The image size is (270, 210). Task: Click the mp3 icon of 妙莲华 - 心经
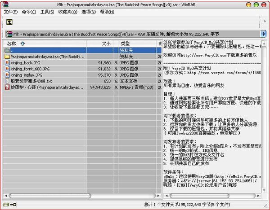[x=7, y=87]
